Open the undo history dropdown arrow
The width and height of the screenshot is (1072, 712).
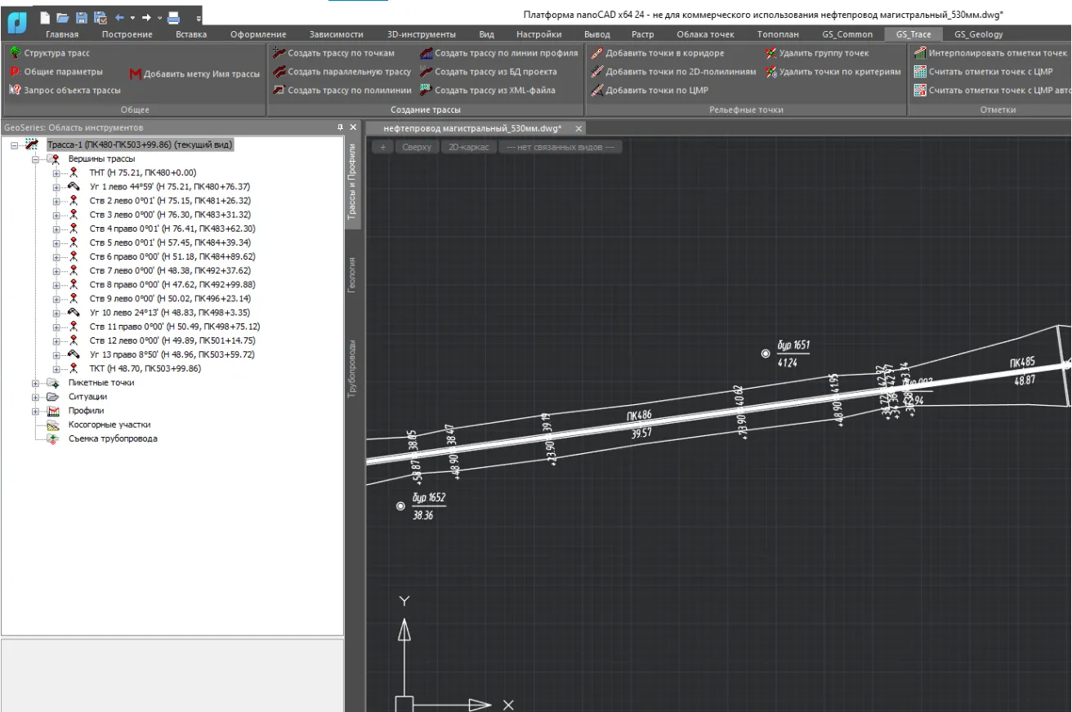132,17
